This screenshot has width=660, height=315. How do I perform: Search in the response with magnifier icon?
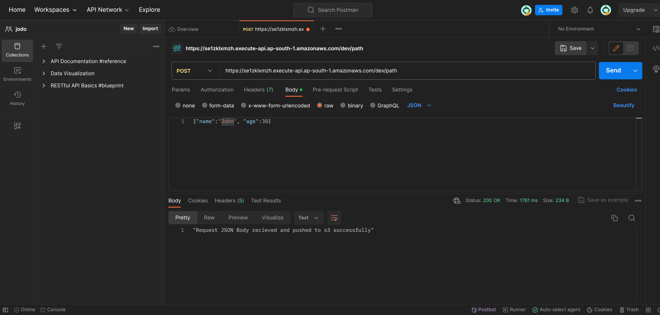632,218
